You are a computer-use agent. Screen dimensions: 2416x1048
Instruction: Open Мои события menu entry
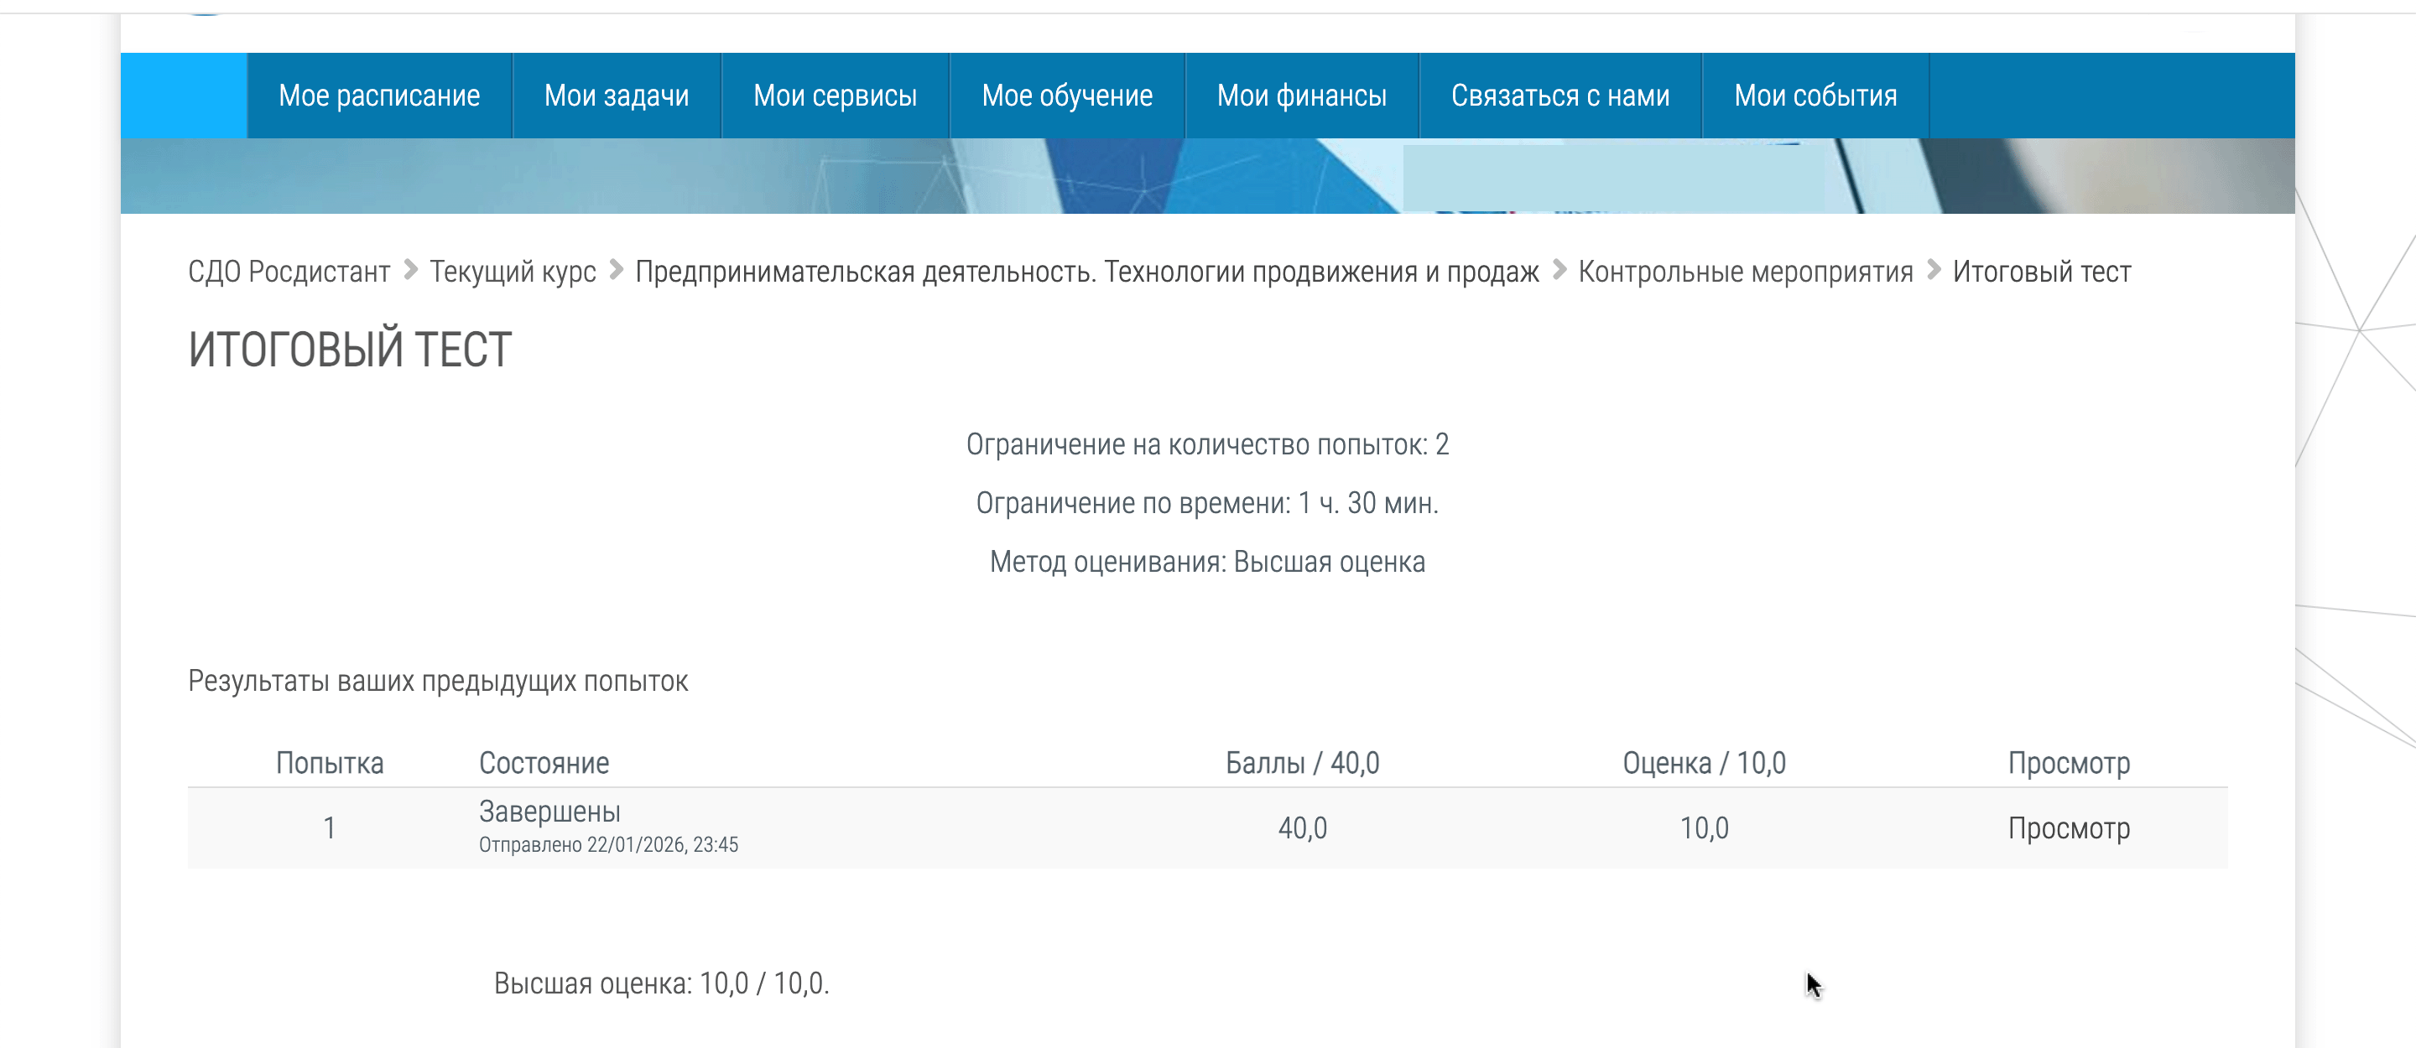click(1815, 96)
